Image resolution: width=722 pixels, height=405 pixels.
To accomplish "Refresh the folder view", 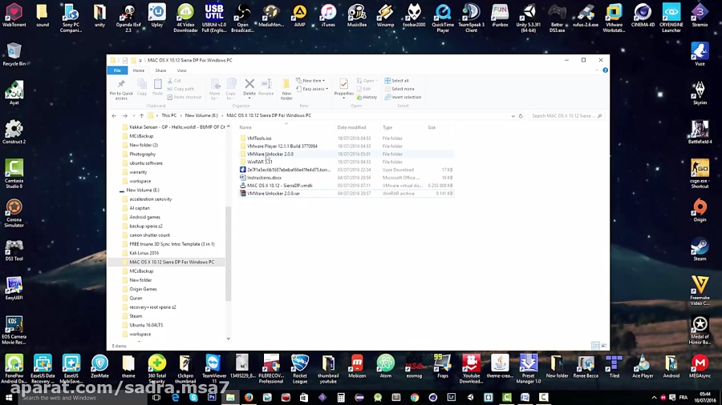I will point(521,116).
